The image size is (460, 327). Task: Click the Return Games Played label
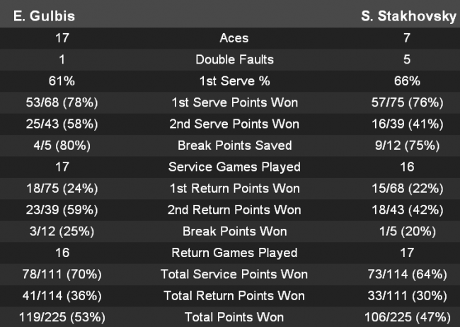click(x=234, y=253)
